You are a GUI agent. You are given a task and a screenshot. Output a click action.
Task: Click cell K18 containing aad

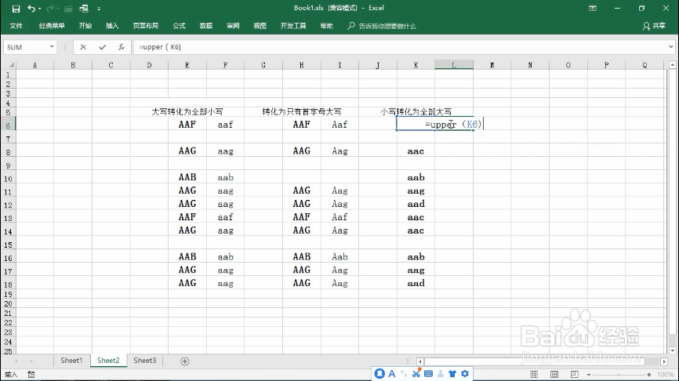[416, 283]
